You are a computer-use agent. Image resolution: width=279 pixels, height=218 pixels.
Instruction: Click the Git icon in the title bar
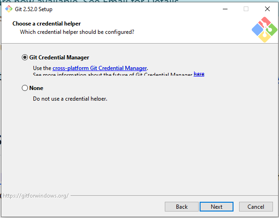(8, 9)
